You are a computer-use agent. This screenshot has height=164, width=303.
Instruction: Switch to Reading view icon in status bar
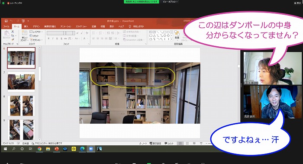pyautogui.click(x=194, y=143)
